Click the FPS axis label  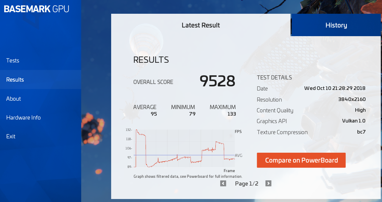[x=238, y=131]
